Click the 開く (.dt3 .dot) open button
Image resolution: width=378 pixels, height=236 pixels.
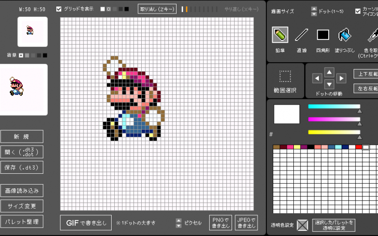coord(22,152)
